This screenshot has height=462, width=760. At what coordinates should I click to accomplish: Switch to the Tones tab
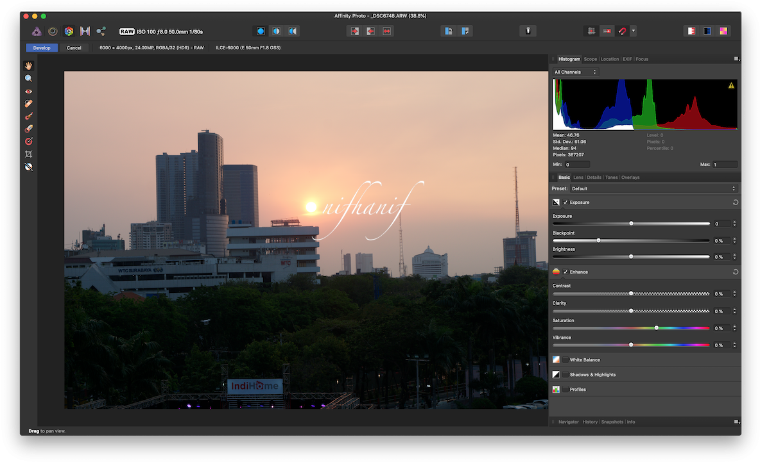coord(611,177)
